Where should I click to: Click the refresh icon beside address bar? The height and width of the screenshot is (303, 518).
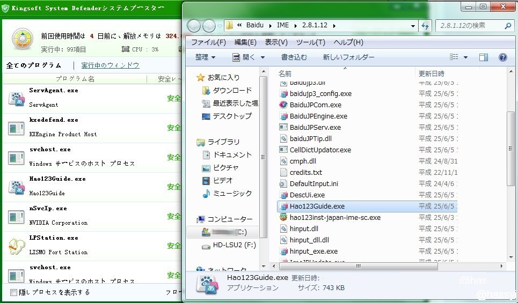[x=426, y=26]
